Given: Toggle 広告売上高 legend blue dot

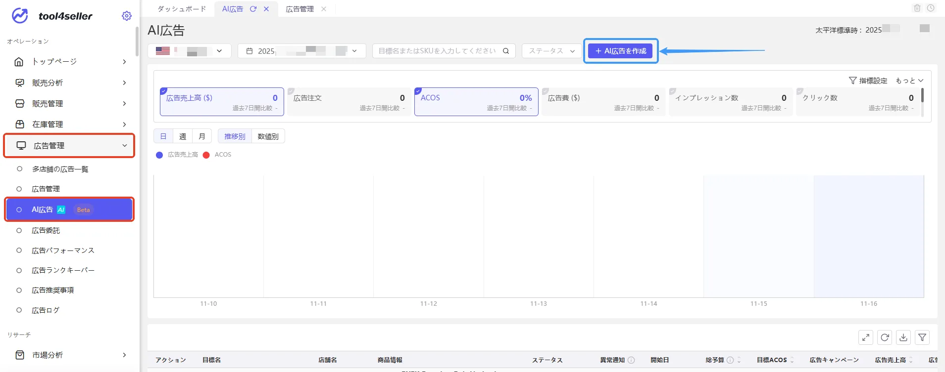Looking at the screenshot, I should pos(159,155).
